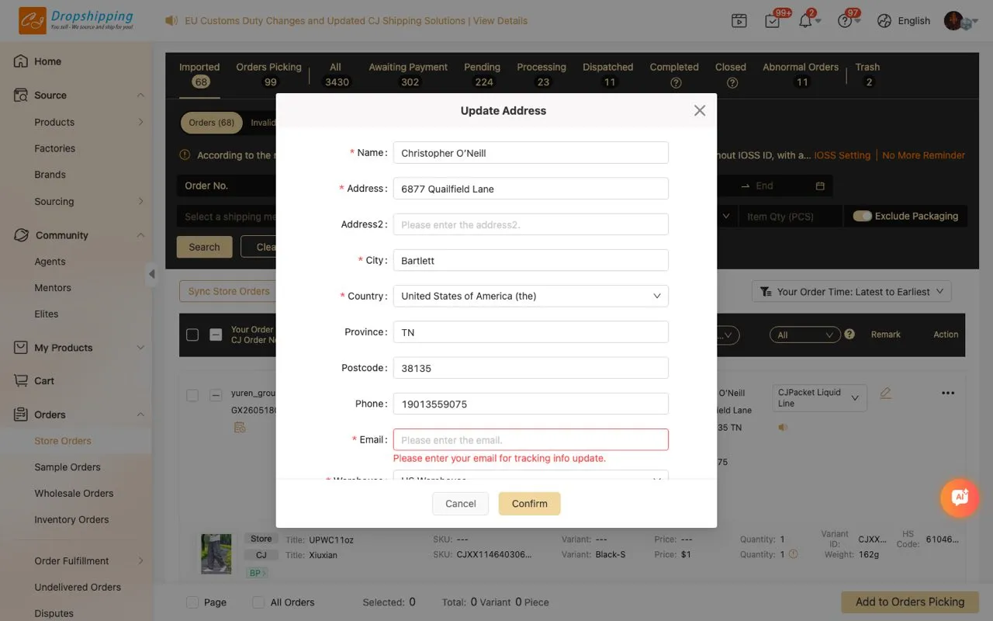Click the My Products section icon
Viewport: 993px width, 621px height.
pos(21,348)
